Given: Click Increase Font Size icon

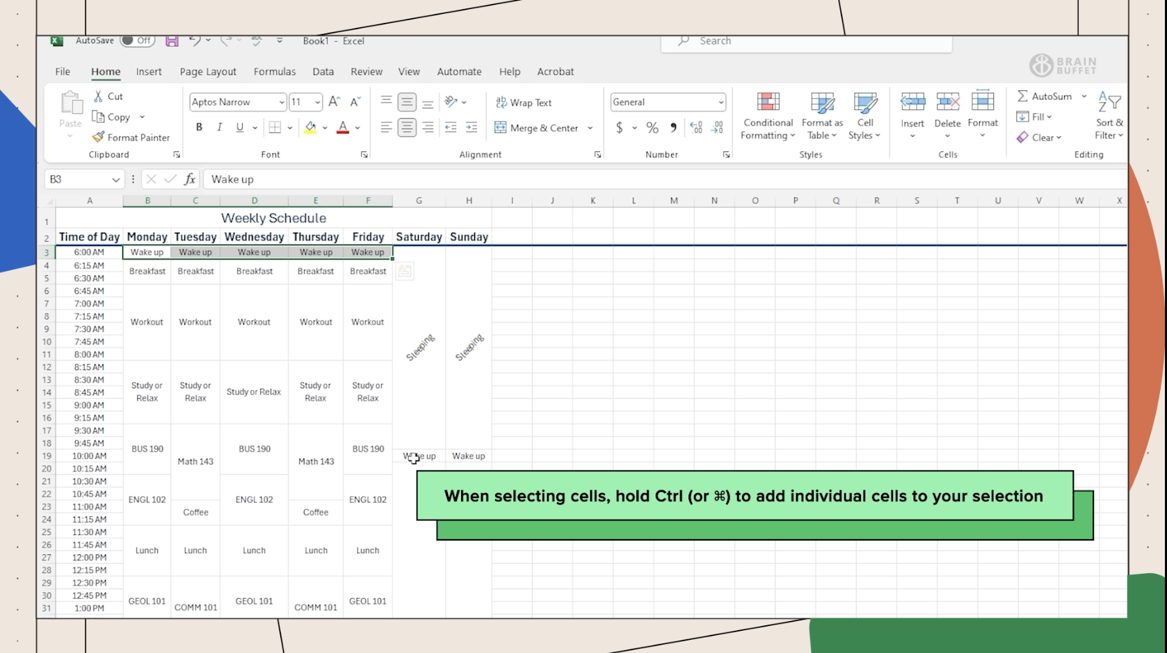Looking at the screenshot, I should [334, 102].
